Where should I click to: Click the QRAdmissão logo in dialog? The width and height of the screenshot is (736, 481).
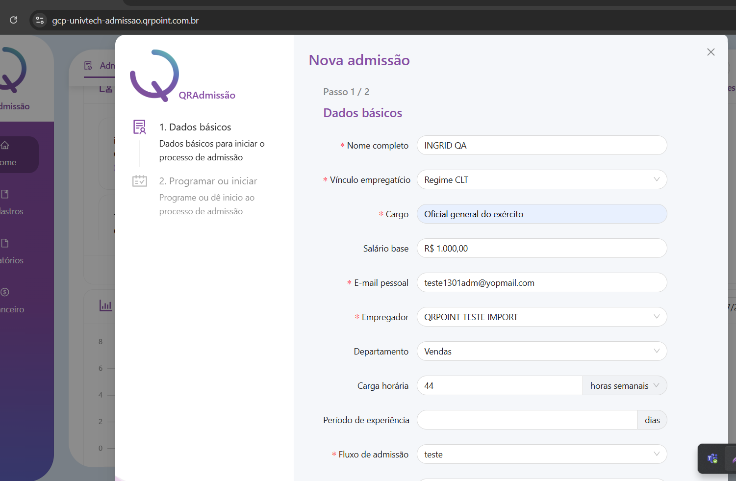(155, 76)
